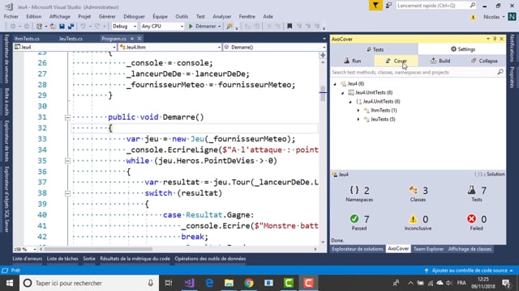Launch Chrome from the taskbar

(x=249, y=283)
